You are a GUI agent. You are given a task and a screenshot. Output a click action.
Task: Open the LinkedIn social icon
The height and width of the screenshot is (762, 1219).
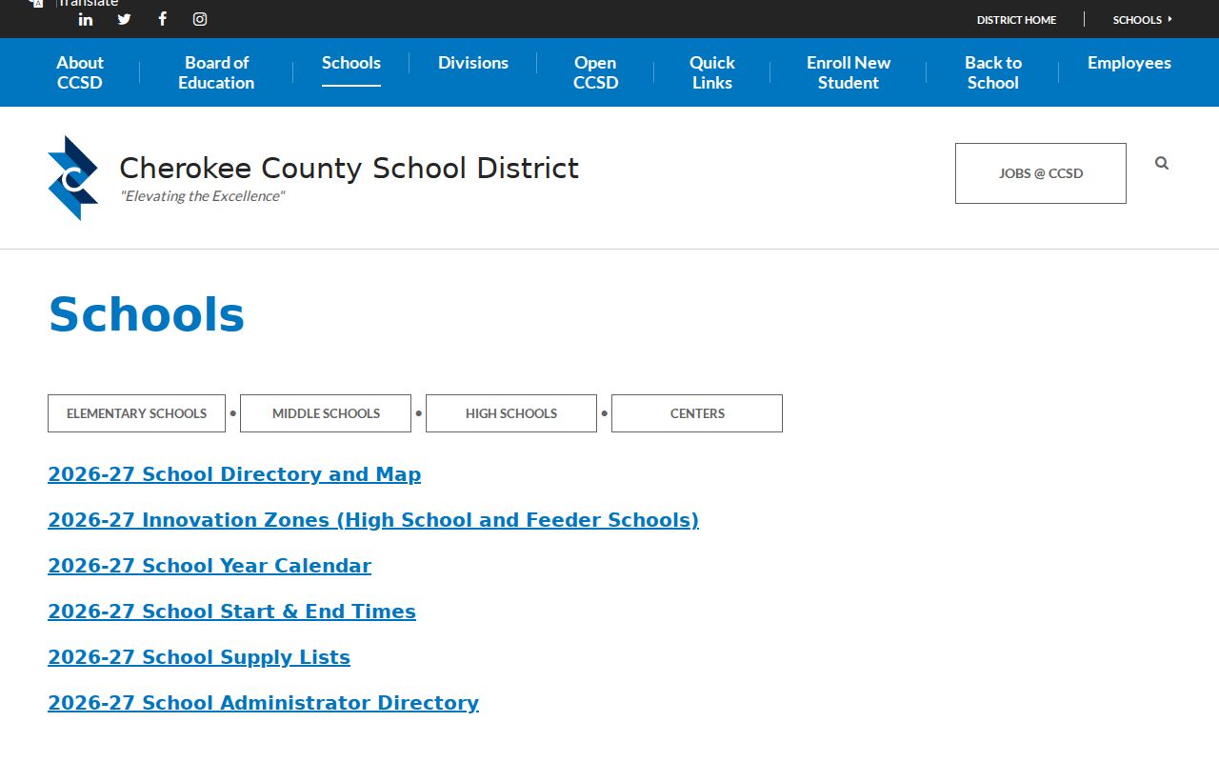[86, 19]
